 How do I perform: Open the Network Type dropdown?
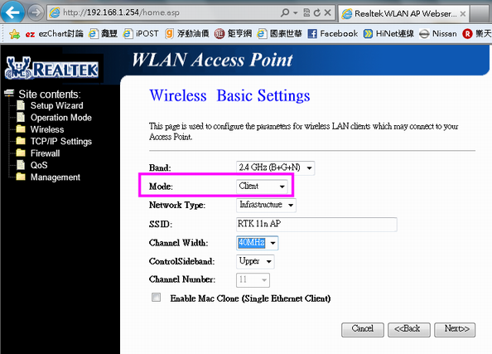[x=266, y=205]
